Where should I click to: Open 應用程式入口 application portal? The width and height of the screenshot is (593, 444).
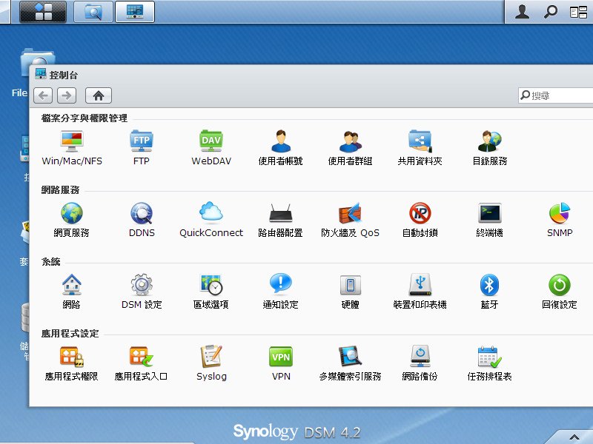(x=141, y=363)
